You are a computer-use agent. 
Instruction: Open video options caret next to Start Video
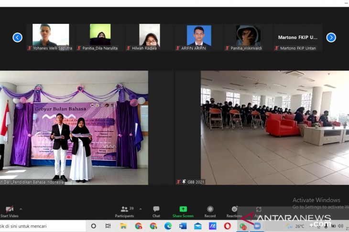pos(21,209)
